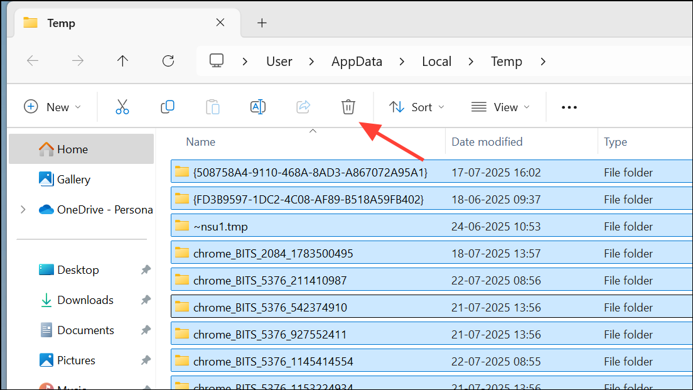Image resolution: width=693 pixels, height=390 pixels.
Task: Open the Gallery section
Action: click(x=74, y=179)
